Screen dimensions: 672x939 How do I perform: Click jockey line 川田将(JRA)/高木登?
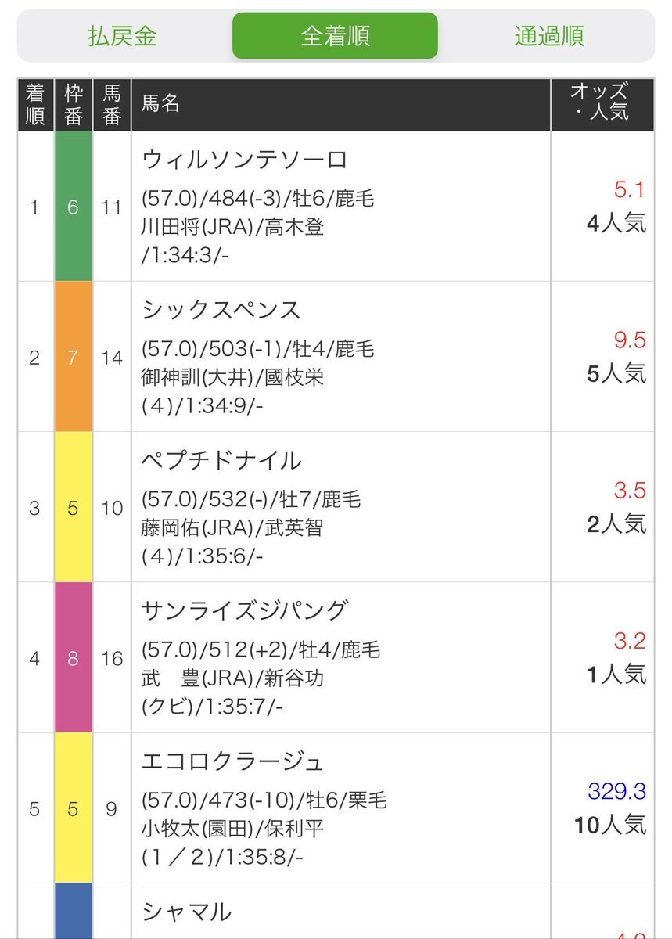(x=232, y=227)
